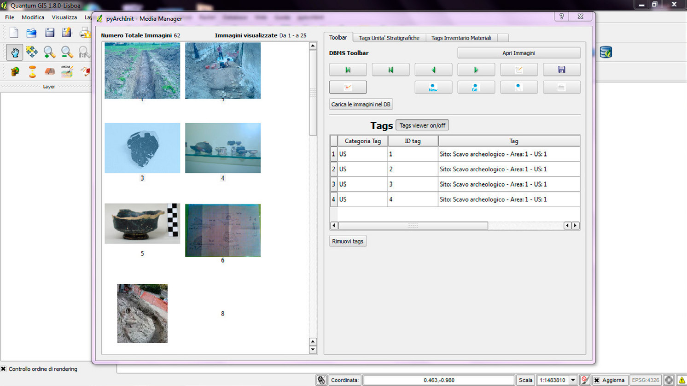The image size is (687, 386).
Task: Toggle mouse coordinate extents icon in status bar
Action: (x=321, y=380)
